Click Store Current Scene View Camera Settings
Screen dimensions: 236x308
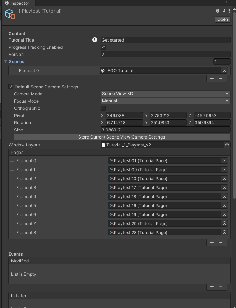122,137
